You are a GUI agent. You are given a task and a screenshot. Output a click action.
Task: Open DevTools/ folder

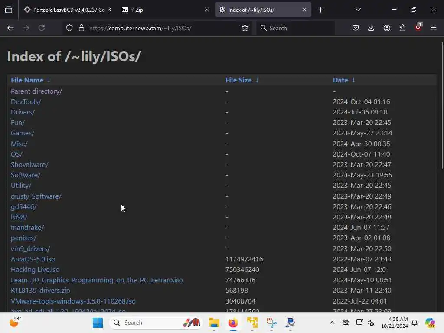[26, 101]
